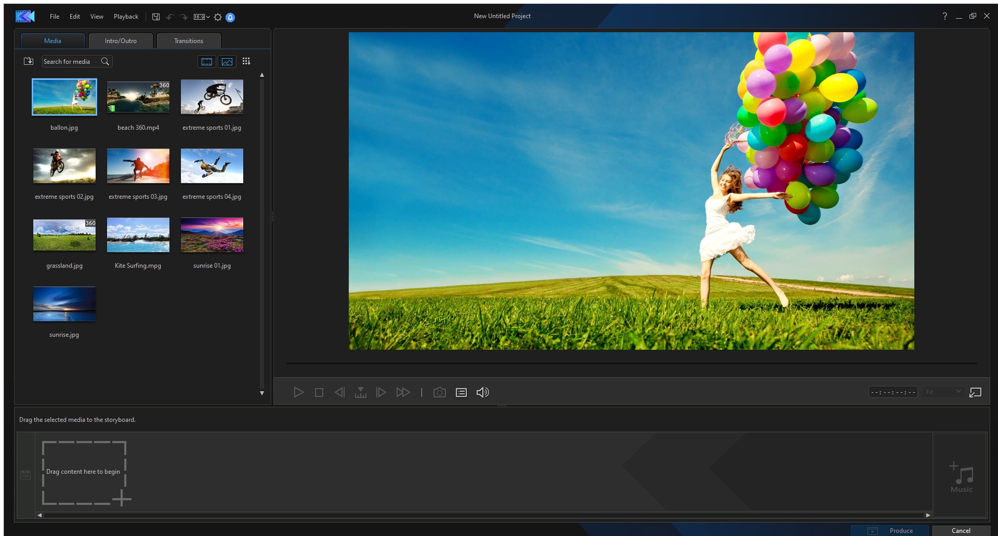Take a snapshot with the camera icon

(x=439, y=392)
